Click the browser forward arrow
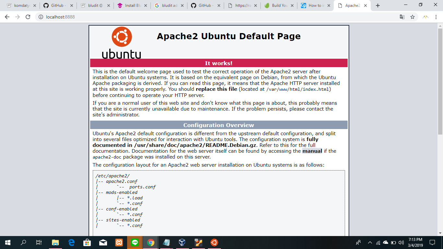Image resolution: width=443 pixels, height=249 pixels. point(18,17)
